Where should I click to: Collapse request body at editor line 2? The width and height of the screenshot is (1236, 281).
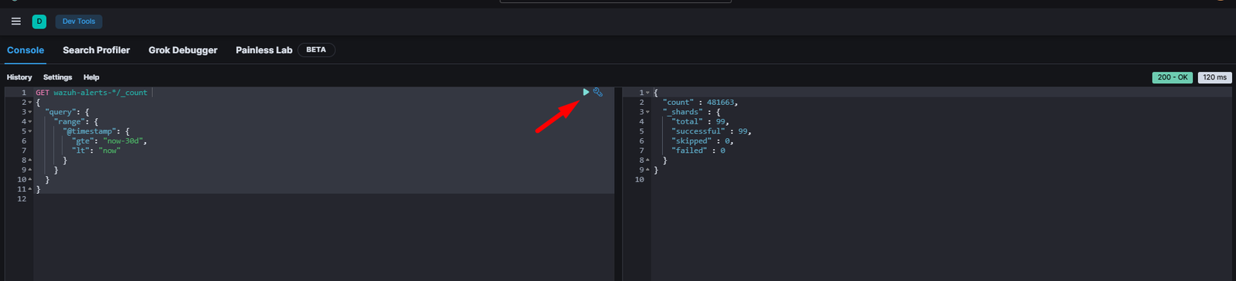tap(29, 103)
